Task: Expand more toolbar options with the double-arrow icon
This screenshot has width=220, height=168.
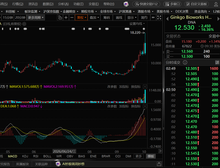Action: pos(153,18)
